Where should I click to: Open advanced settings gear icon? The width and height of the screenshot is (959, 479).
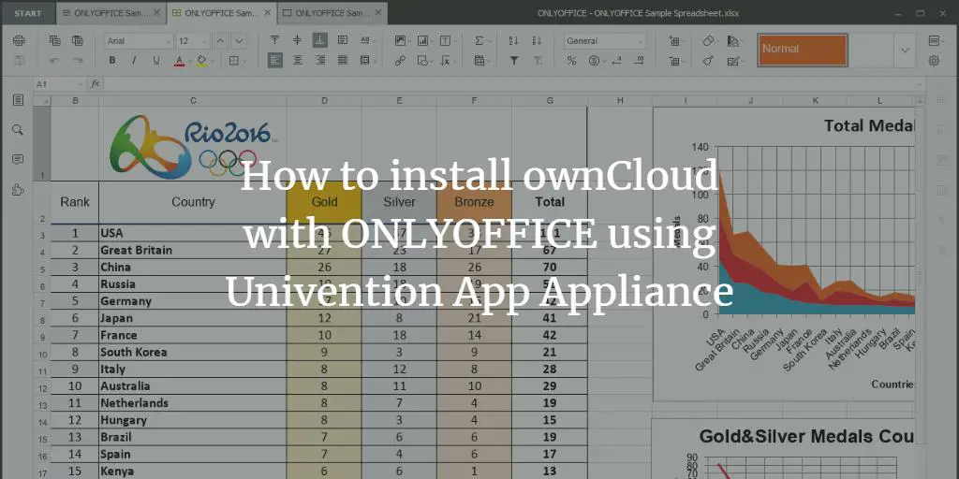pyautogui.click(x=934, y=61)
